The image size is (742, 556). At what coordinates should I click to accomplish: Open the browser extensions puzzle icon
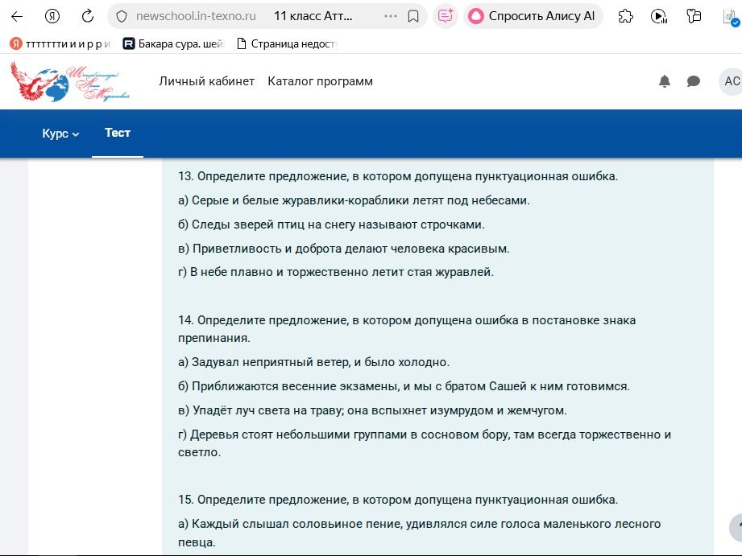(626, 17)
